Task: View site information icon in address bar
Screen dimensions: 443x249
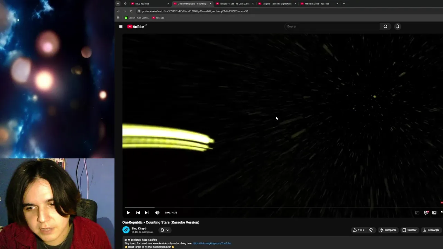Action: [139, 11]
